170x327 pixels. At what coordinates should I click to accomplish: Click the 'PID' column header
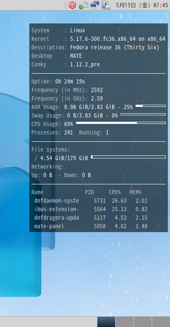click(x=90, y=192)
